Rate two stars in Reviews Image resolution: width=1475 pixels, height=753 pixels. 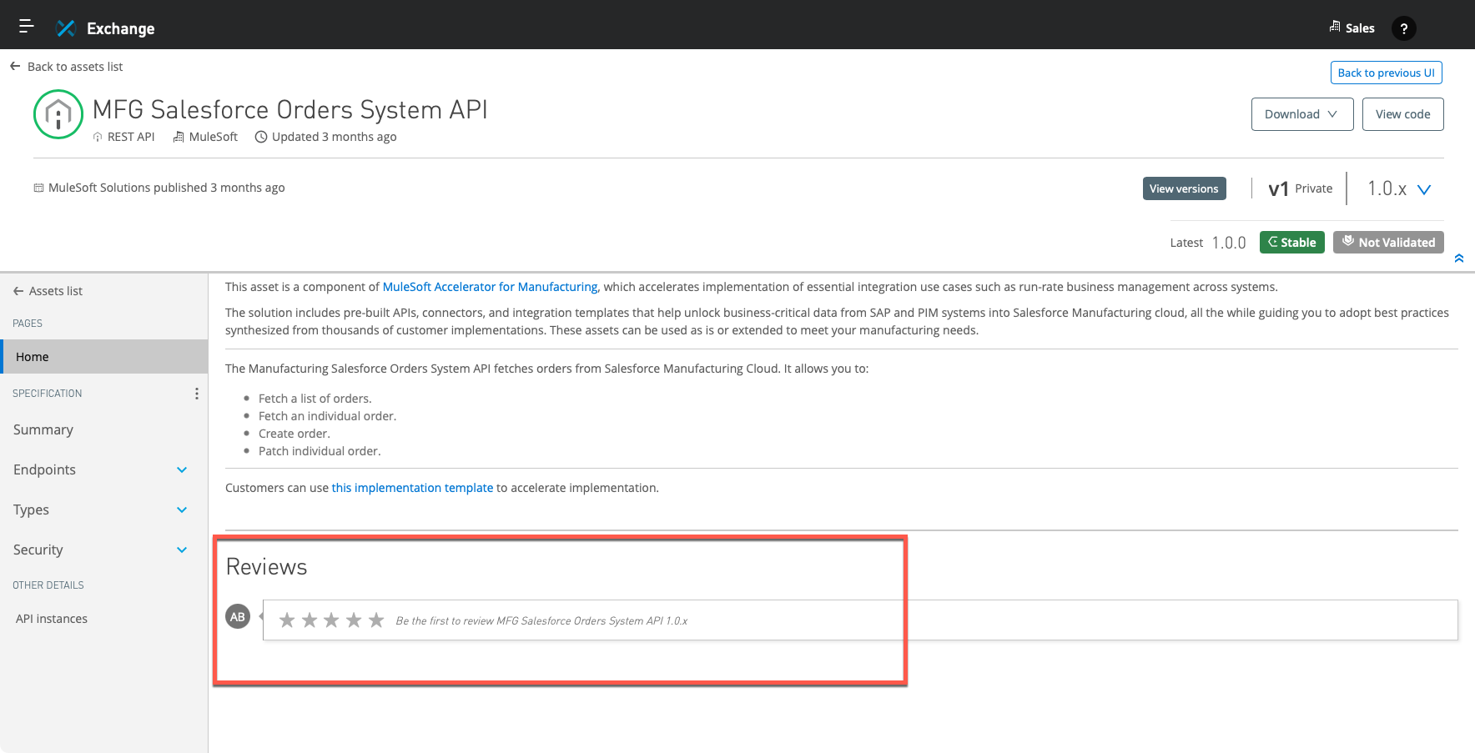click(310, 620)
